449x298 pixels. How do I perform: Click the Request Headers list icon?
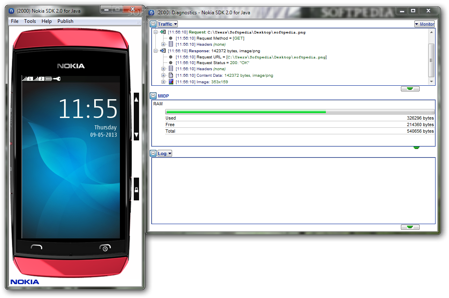point(170,44)
